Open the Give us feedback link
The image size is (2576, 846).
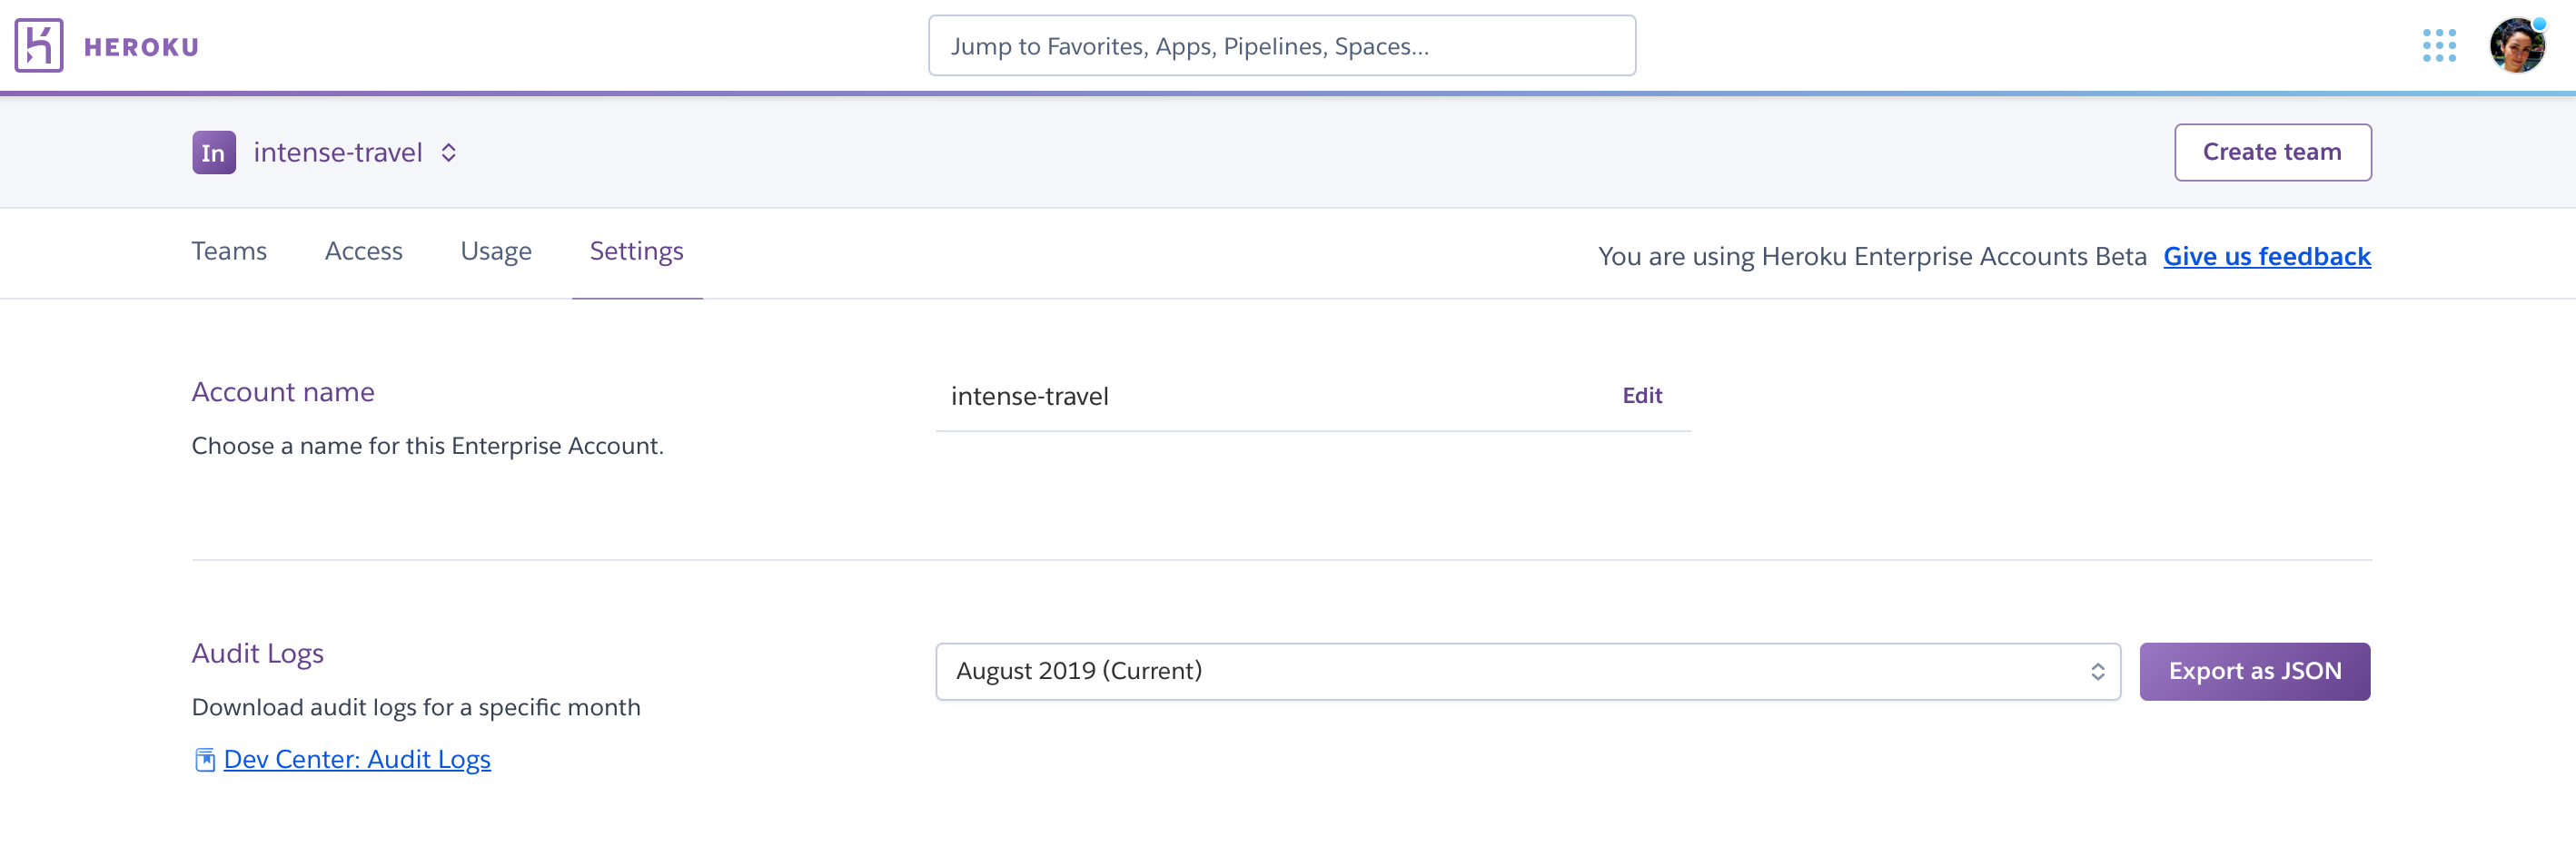click(x=2266, y=257)
